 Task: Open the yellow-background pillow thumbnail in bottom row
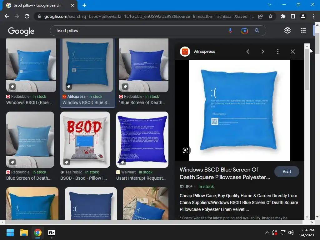pos(32,203)
